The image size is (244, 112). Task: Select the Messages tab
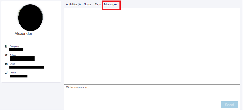click(111, 5)
